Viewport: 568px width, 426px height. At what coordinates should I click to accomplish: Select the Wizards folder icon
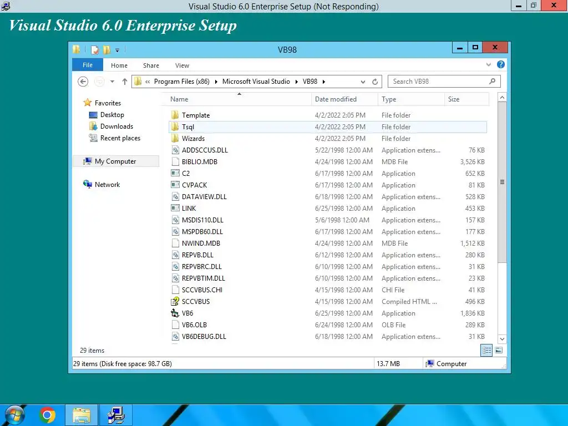click(x=175, y=138)
